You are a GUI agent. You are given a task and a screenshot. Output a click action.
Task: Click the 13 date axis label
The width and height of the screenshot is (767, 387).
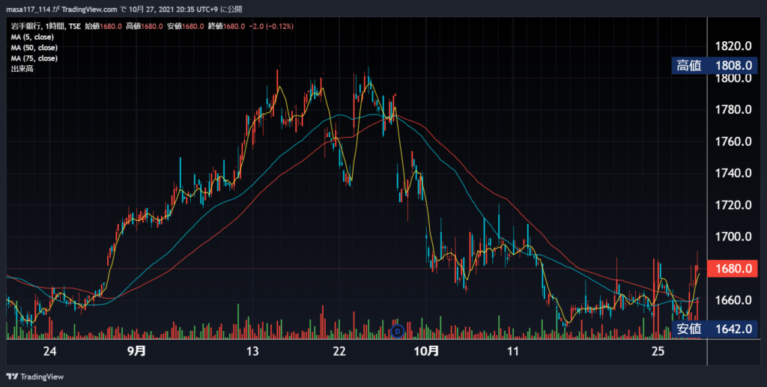tap(252, 351)
